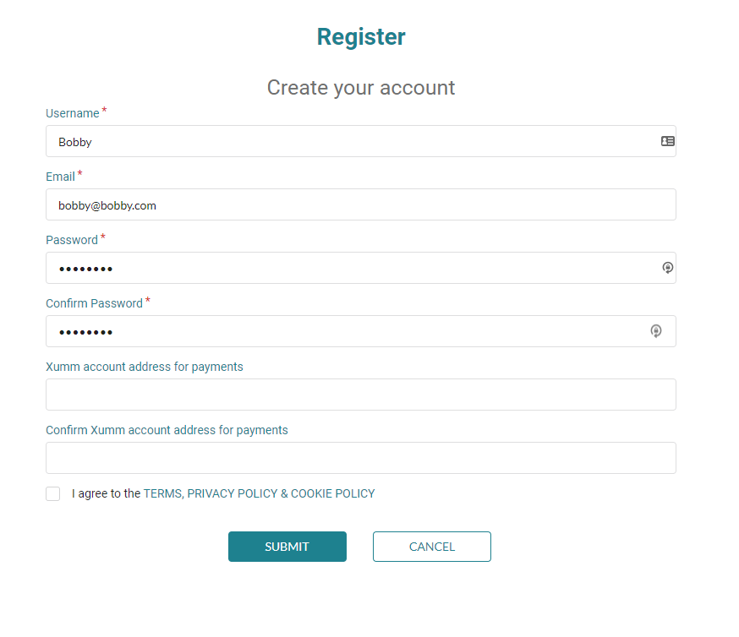Click into the Email field with bobby@bobby.com
739x637 pixels.
[x=360, y=204]
